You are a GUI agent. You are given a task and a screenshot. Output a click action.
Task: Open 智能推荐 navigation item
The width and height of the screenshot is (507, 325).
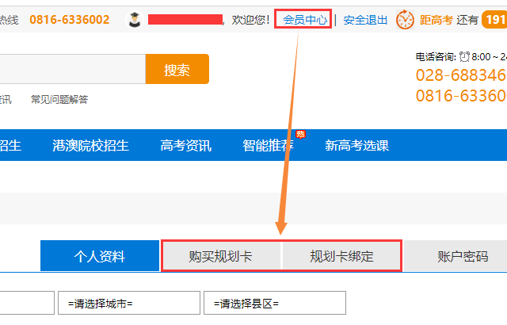[x=268, y=146]
